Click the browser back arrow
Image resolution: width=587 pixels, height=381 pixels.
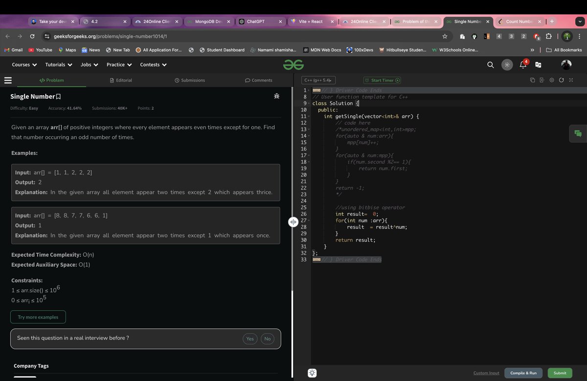8,36
